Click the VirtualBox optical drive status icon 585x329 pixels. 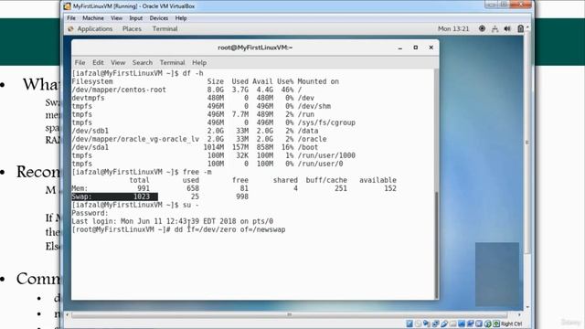(419, 324)
